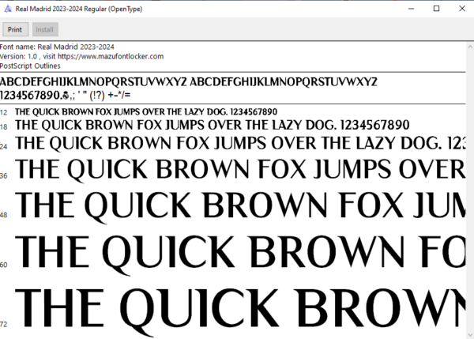The image size is (474, 339).
Task: Click the font viewer icon in title bar
Action: tap(8, 9)
